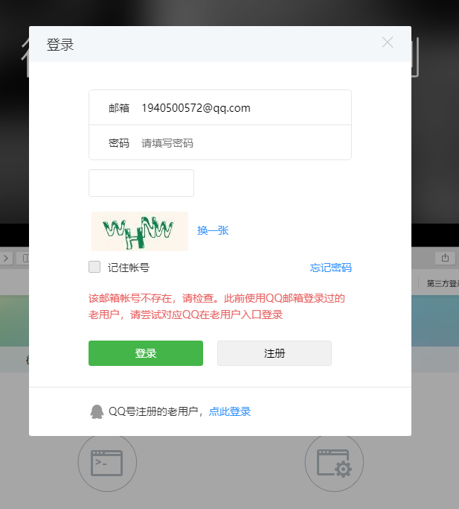Click the share icon in background browser toolbar

coord(445,258)
